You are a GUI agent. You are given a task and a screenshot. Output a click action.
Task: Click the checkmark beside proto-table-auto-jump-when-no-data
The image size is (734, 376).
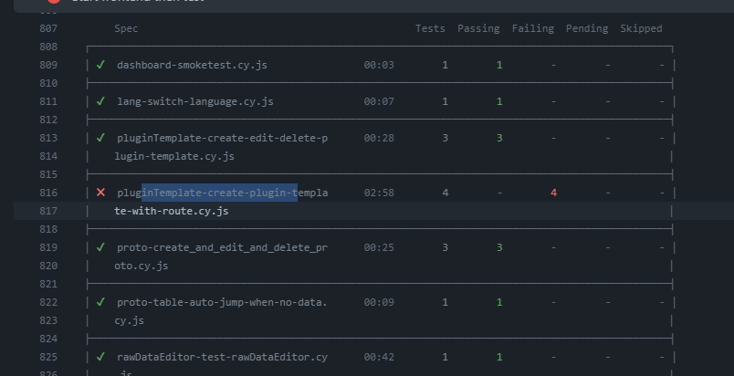coord(100,302)
